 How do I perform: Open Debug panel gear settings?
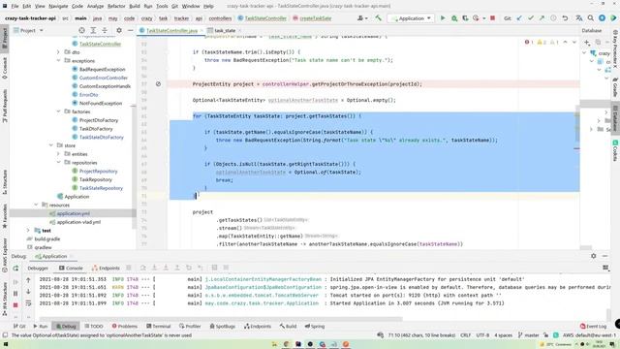(x=593, y=256)
